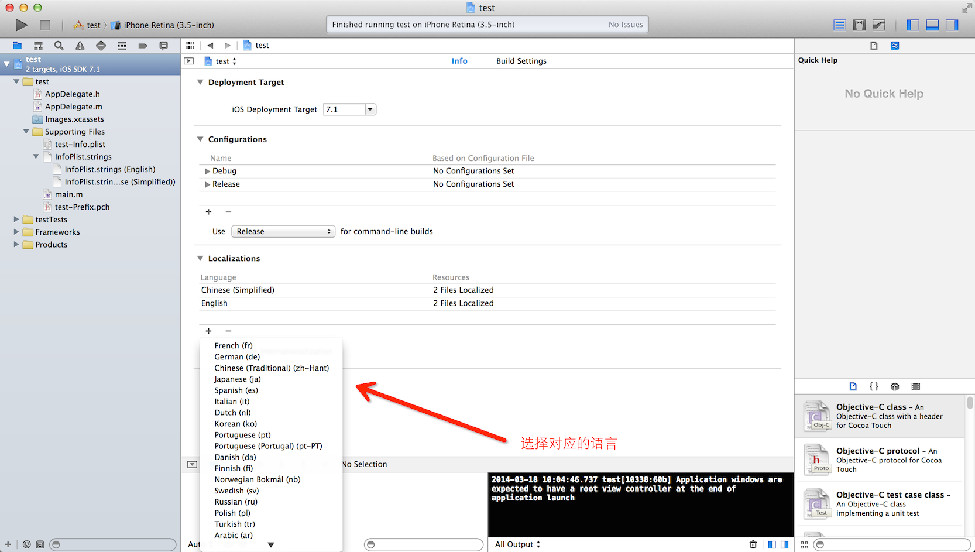This screenshot has height=552, width=975.
Task: Hide the debug area with arrow button
Action: click(192, 464)
